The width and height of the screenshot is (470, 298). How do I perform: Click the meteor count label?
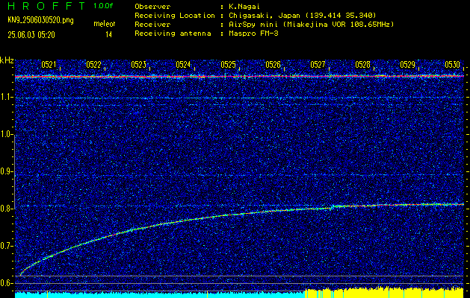pyautogui.click(x=105, y=24)
